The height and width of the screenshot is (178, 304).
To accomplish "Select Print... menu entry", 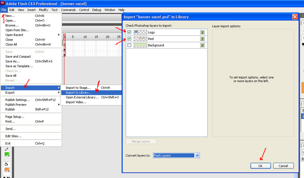I will pos(31,121).
